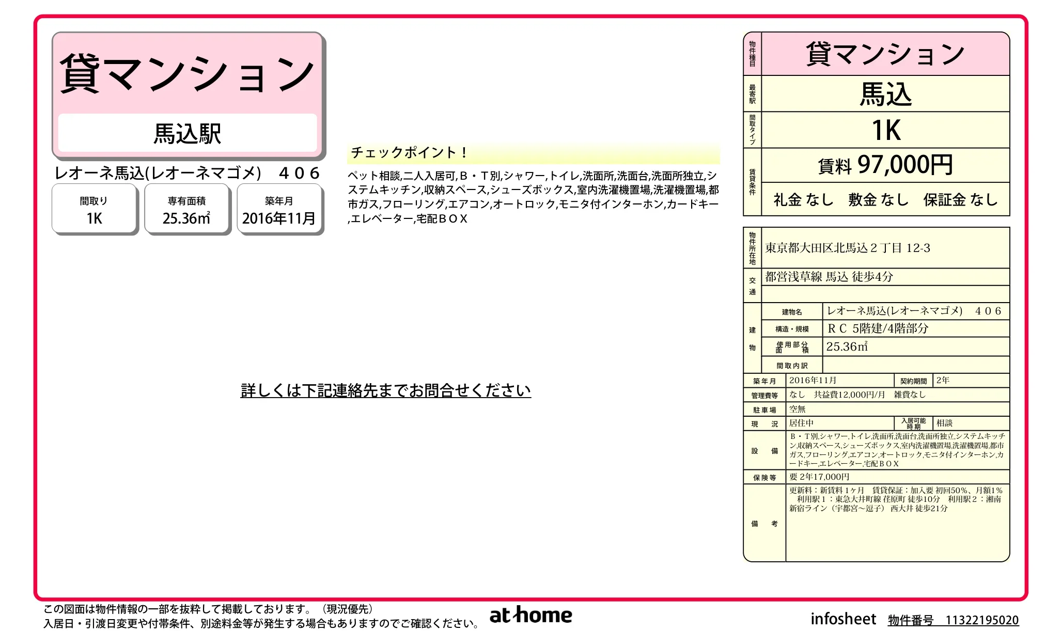
Task: Open the チェックポイント！ section header
Action: click(x=409, y=153)
